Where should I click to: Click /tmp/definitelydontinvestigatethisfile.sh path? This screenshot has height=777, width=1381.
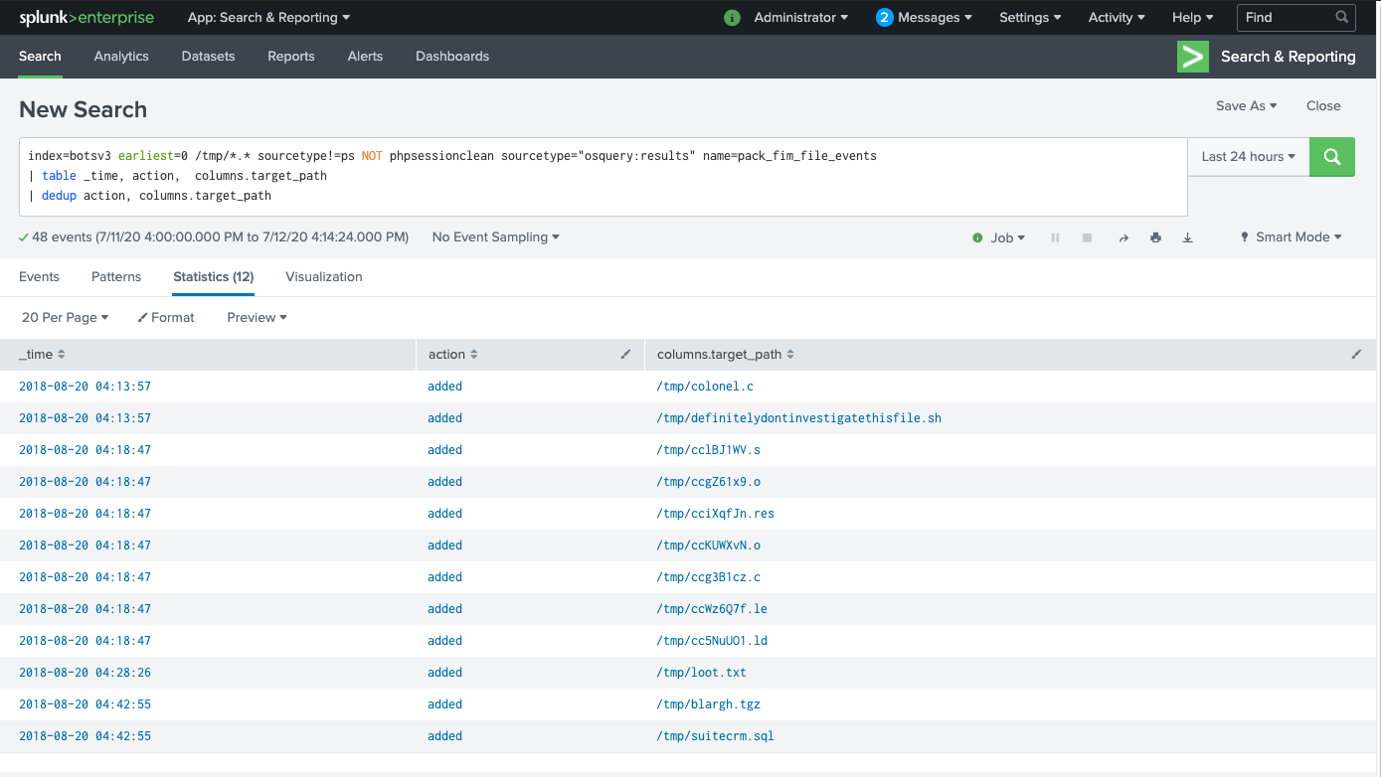coord(799,418)
